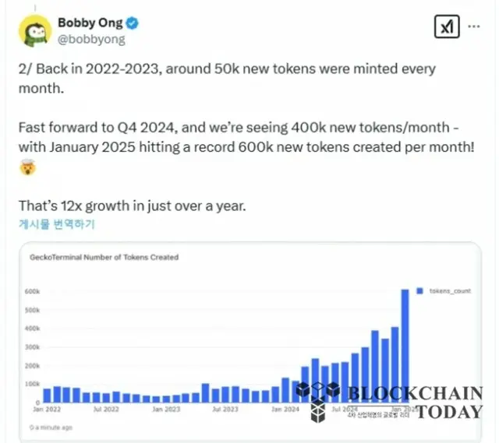Open the Grok xI icon
The width and height of the screenshot is (499, 443).
447,26
